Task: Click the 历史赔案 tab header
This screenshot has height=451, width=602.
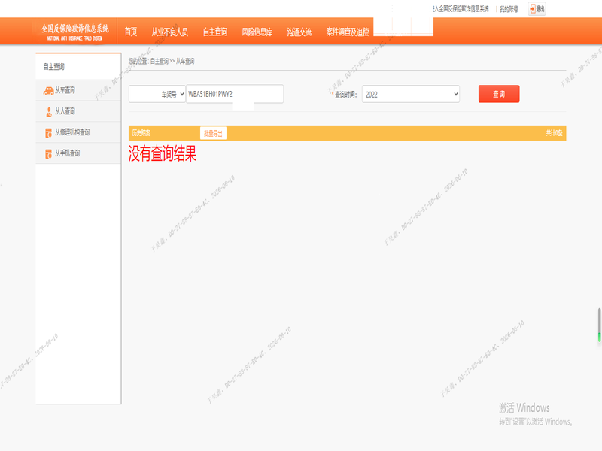Action: pos(141,133)
